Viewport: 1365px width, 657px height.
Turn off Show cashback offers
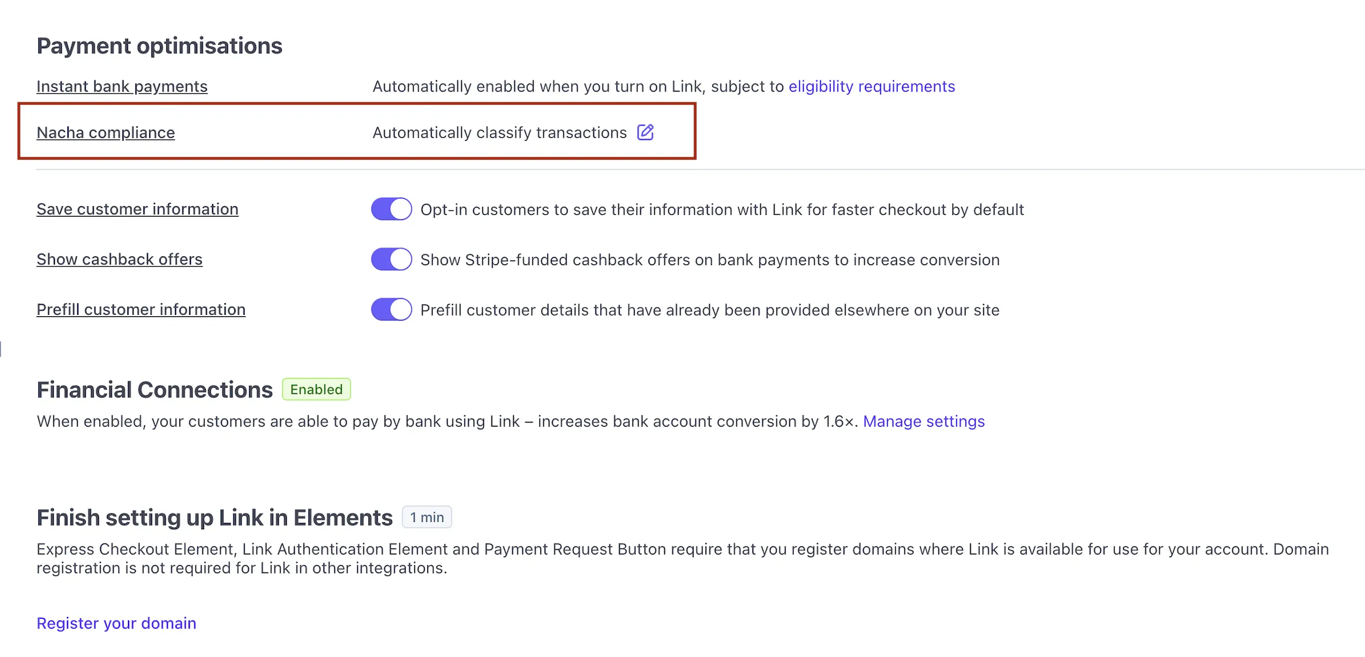click(x=391, y=259)
